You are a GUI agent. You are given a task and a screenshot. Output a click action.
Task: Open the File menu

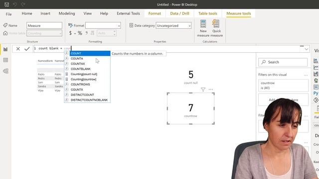coord(8,14)
